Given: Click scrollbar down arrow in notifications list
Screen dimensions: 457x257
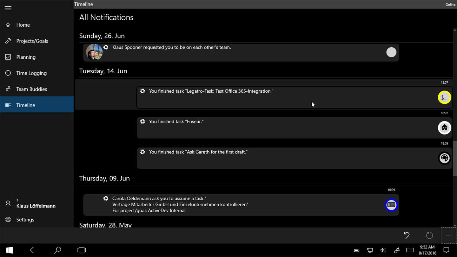Looking at the screenshot, I should click(x=455, y=225).
